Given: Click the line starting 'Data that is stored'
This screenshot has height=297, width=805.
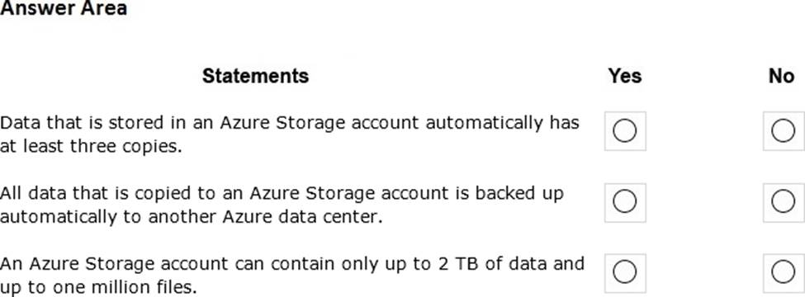Looking at the screenshot, I should (290, 123).
